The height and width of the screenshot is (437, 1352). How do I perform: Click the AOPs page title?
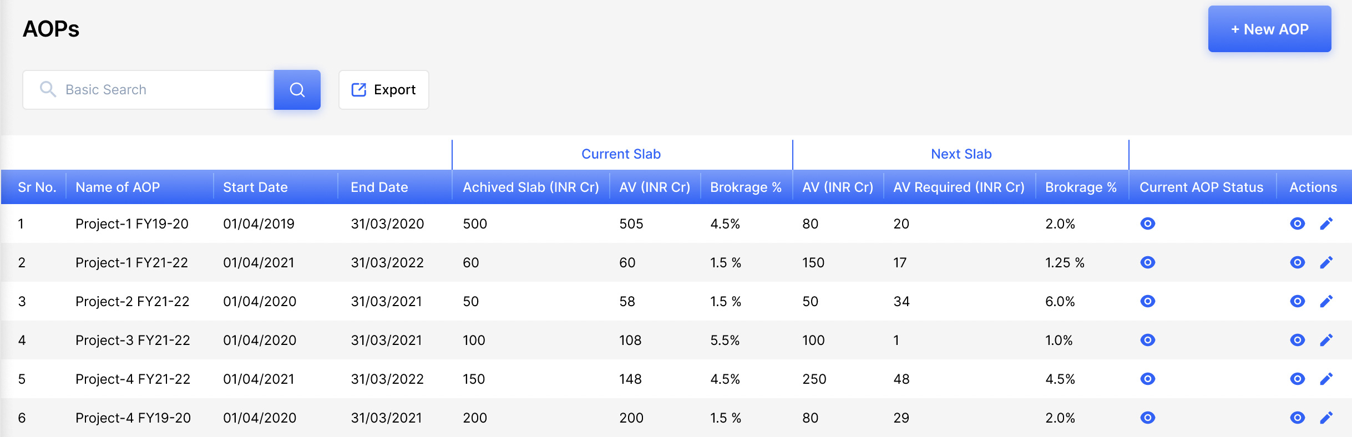[51, 29]
